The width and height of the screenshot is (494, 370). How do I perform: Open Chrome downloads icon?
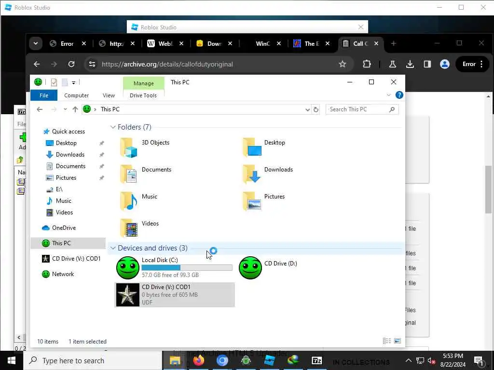tap(410, 64)
